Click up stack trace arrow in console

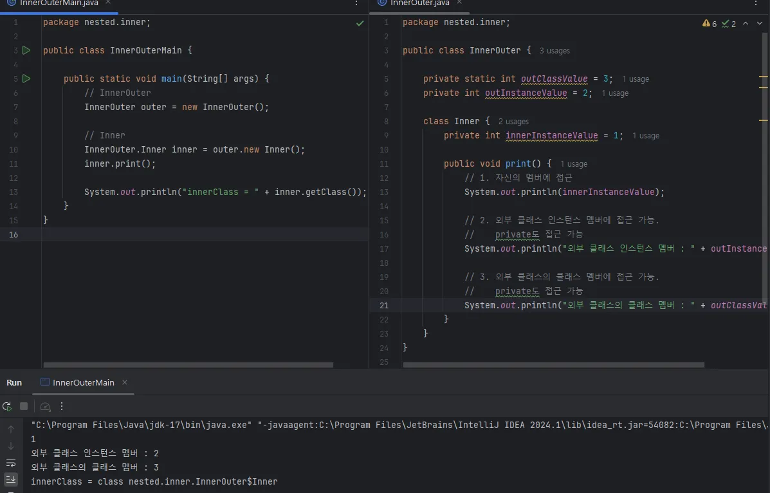click(11, 429)
